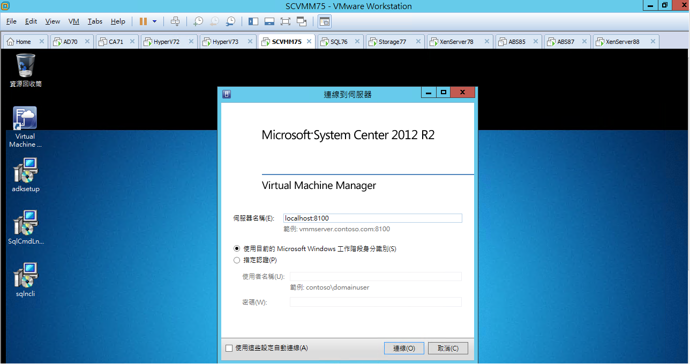Open the File menu
690x364 pixels.
(x=11, y=21)
